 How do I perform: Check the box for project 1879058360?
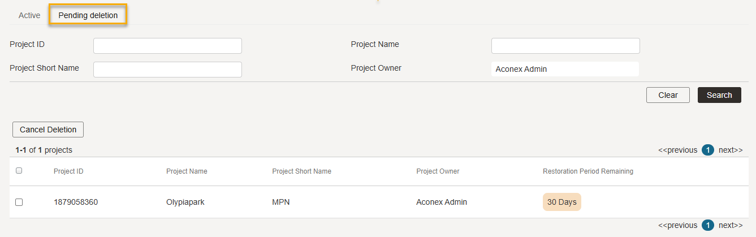tap(19, 202)
